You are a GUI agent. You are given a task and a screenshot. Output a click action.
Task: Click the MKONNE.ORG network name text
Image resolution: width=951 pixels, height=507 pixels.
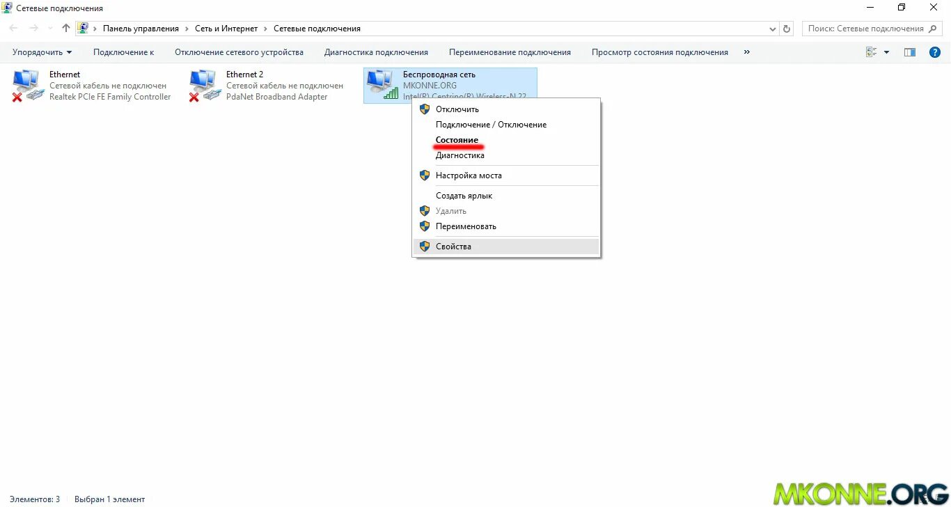(430, 86)
